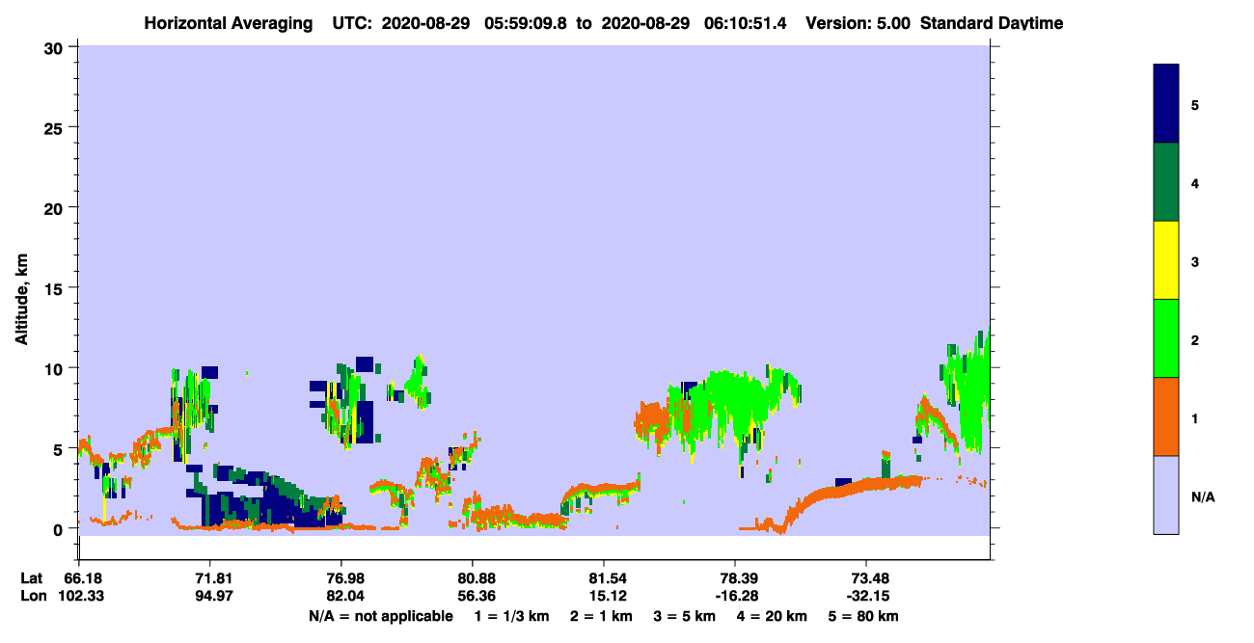Click the colorbar label '5'
This screenshot has height=643, width=1254.
(x=1195, y=104)
